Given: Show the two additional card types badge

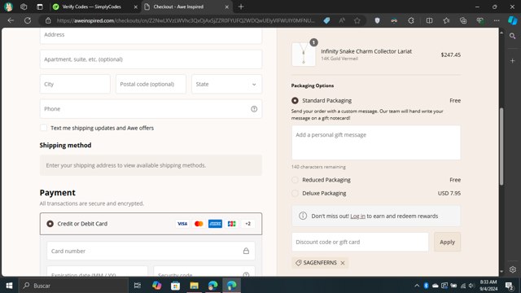Looking at the screenshot, I should point(247,224).
